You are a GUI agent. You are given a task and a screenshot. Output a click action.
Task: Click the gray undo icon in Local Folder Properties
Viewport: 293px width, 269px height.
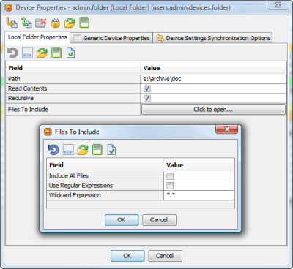point(12,53)
